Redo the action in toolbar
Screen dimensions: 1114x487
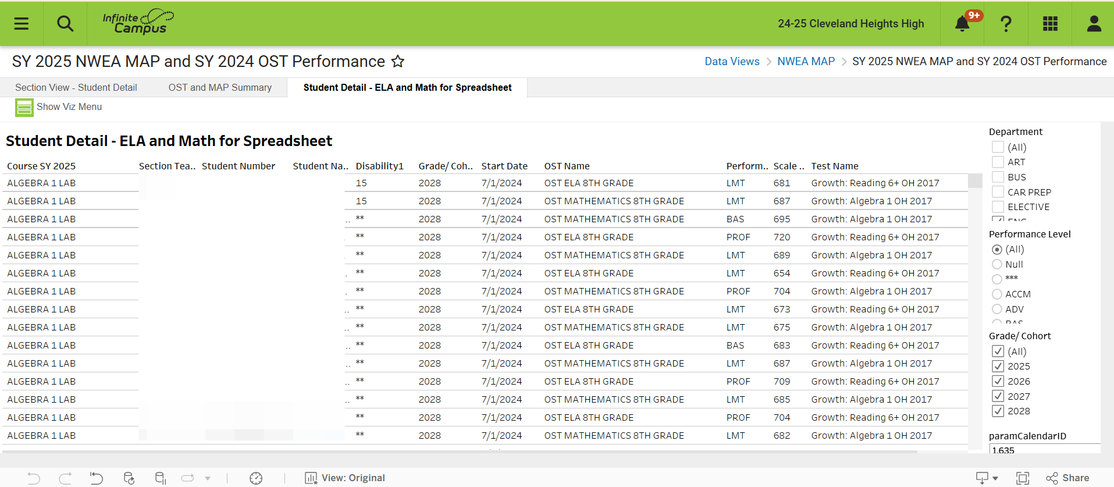click(65, 478)
